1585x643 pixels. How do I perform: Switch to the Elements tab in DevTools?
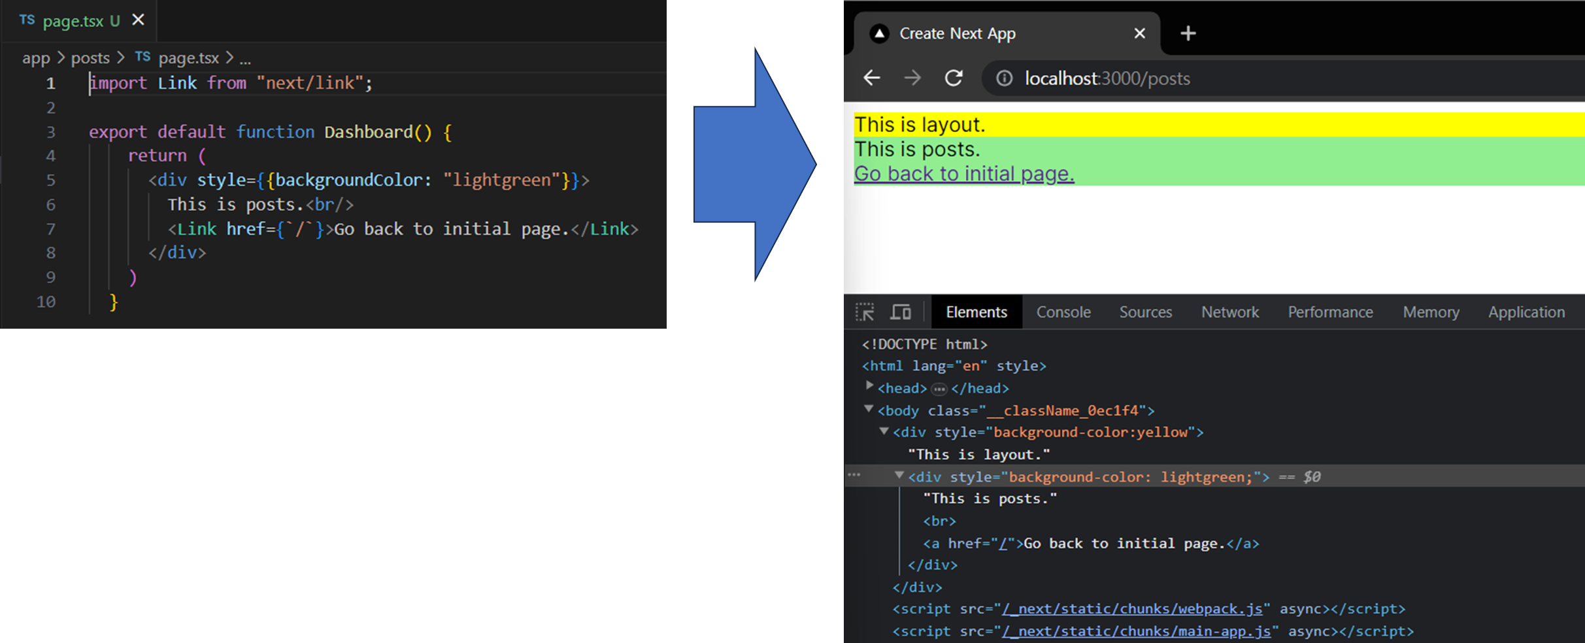tap(976, 312)
